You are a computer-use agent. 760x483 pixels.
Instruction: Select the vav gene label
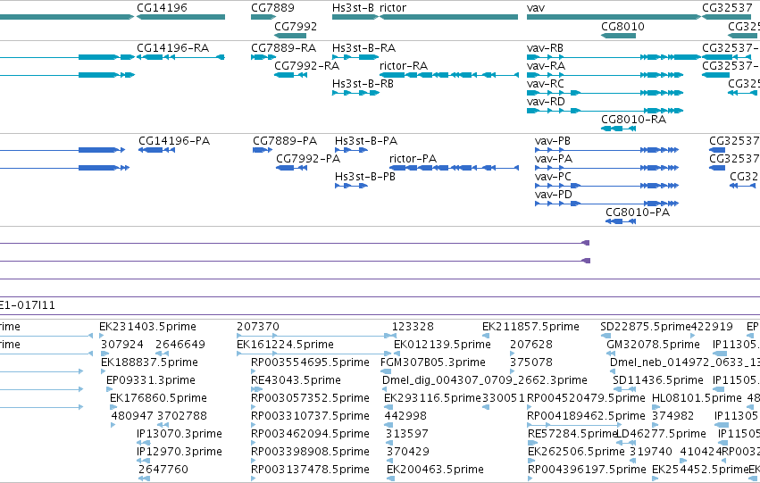point(536,8)
